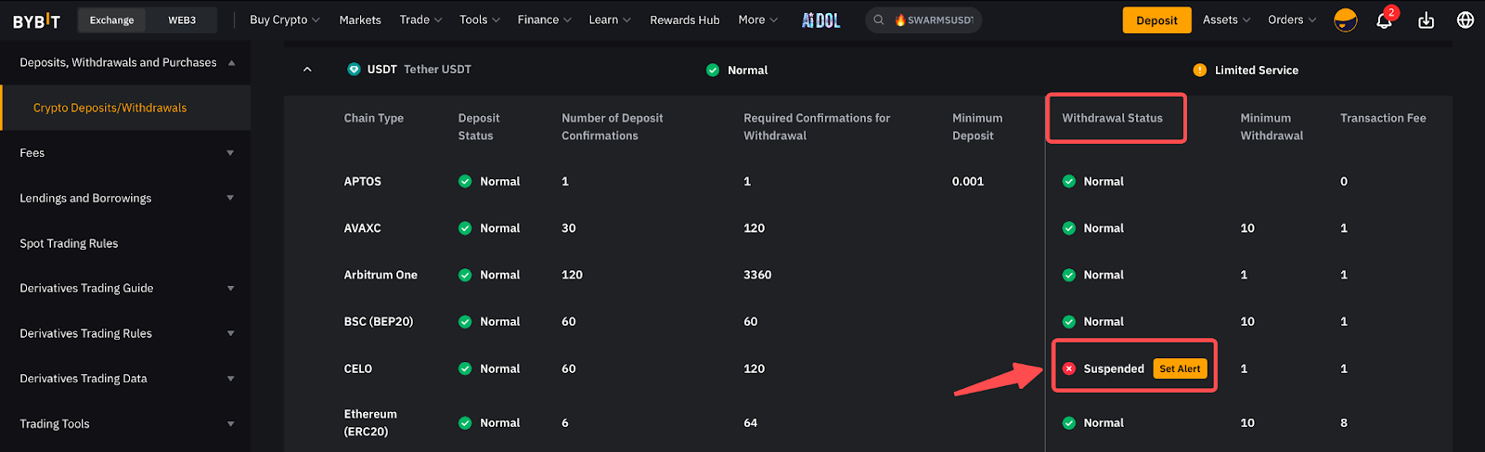Click the AI DOL banner icon
Image resolution: width=1485 pixels, height=452 pixels.
(820, 20)
